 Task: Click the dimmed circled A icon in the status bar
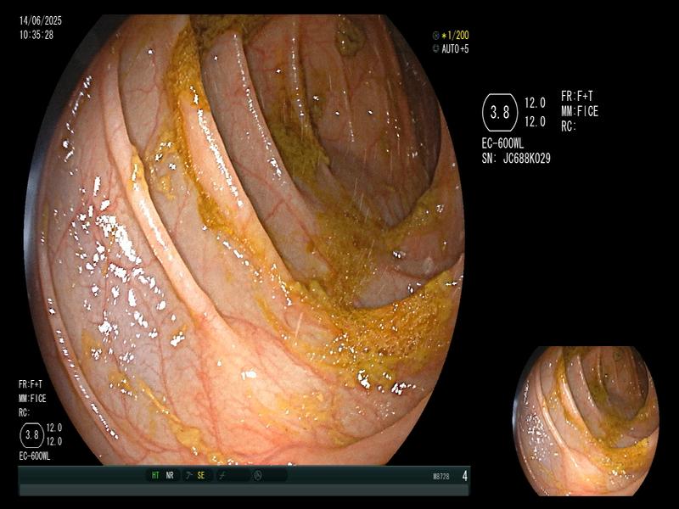258,475
